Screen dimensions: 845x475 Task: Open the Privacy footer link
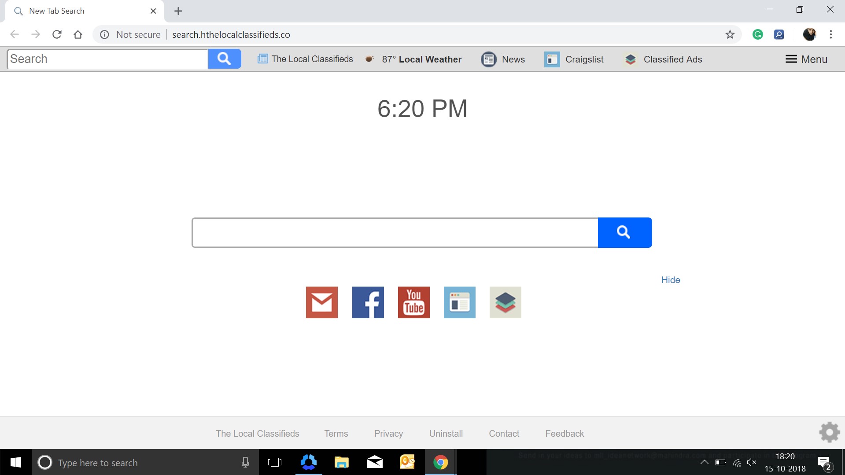point(388,434)
